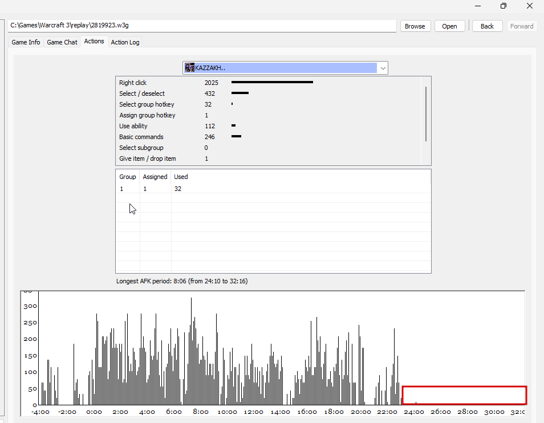Click the 16:00 label on chart axis
This screenshot has width=544, height=423.
[307, 412]
